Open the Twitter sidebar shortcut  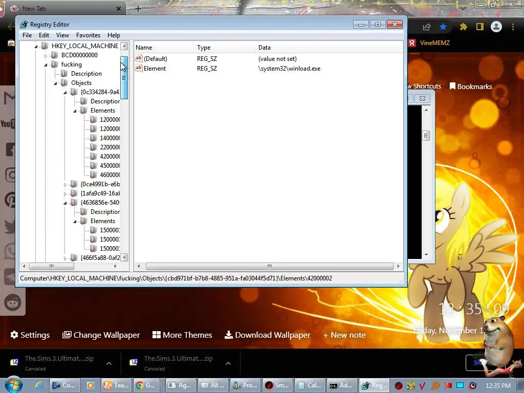[x=11, y=226]
